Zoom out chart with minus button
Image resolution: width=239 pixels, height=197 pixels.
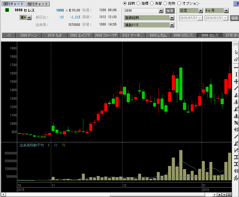coord(224,195)
